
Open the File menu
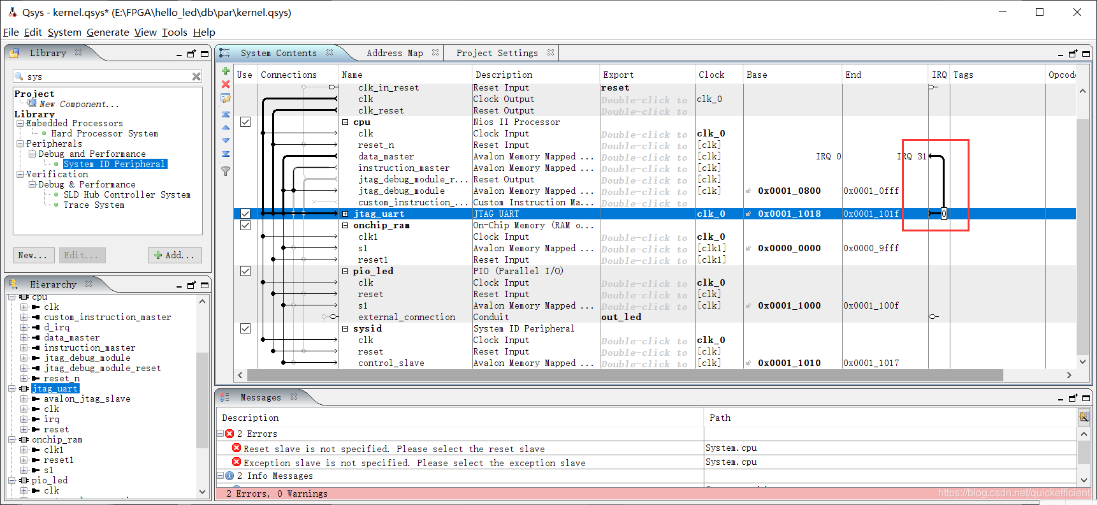pyautogui.click(x=11, y=33)
